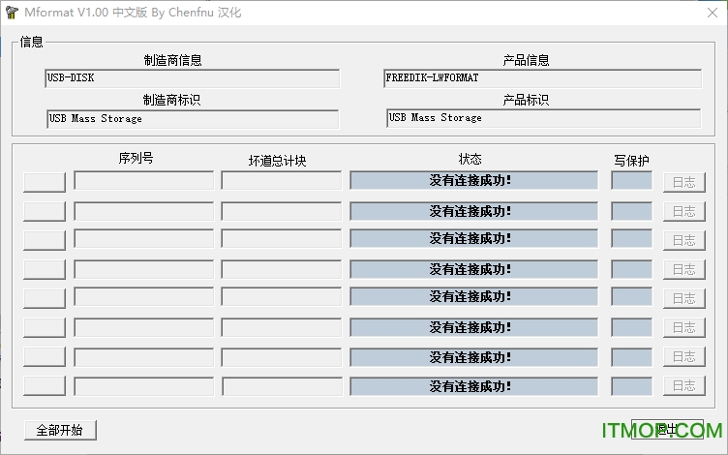Click the 产品信息 field containing FREEDIK-LWFORMAT

pos(543,78)
